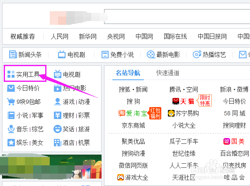Image resolution: width=250 pixels, height=186 pixels.
Task: Open the 58同城 link
Action: 234,113
